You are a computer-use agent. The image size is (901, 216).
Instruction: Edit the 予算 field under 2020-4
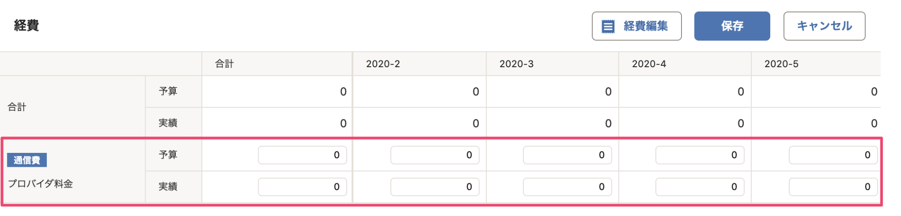[x=700, y=155]
